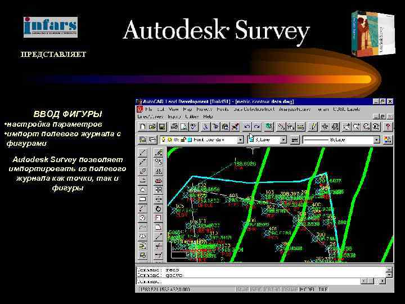Click command window scroll up arrow
Image resolution: width=405 pixels, height=304 pixels.
(389, 270)
